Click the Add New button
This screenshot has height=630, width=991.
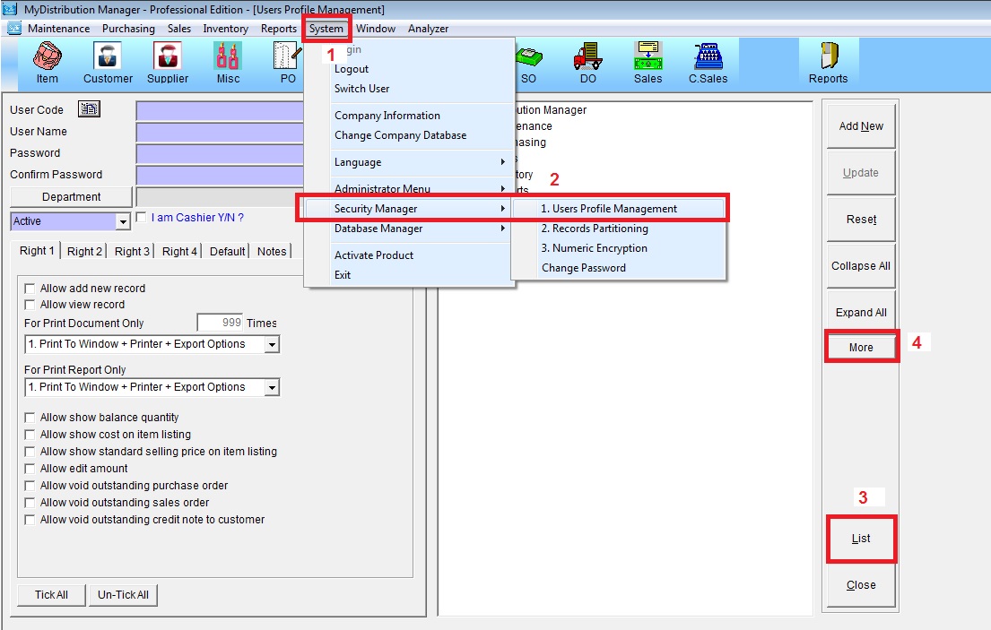861,126
